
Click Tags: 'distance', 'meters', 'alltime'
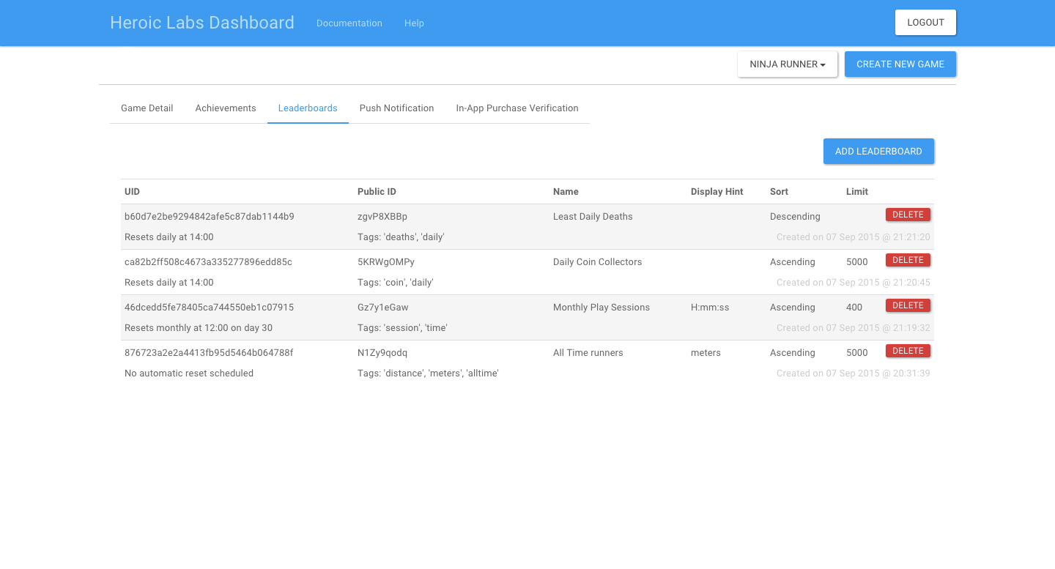tap(428, 373)
